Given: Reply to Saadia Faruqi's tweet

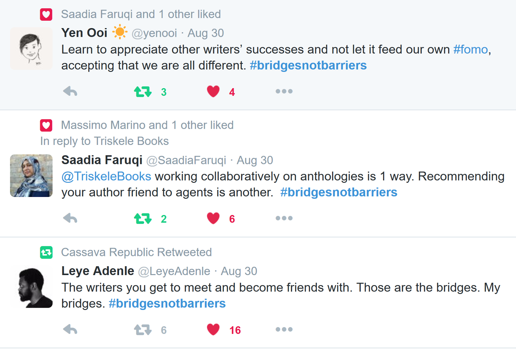Looking at the screenshot, I should [x=70, y=219].
